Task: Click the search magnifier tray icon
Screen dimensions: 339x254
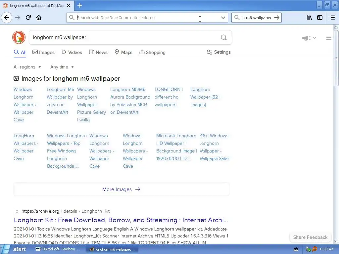Action: click(315, 249)
